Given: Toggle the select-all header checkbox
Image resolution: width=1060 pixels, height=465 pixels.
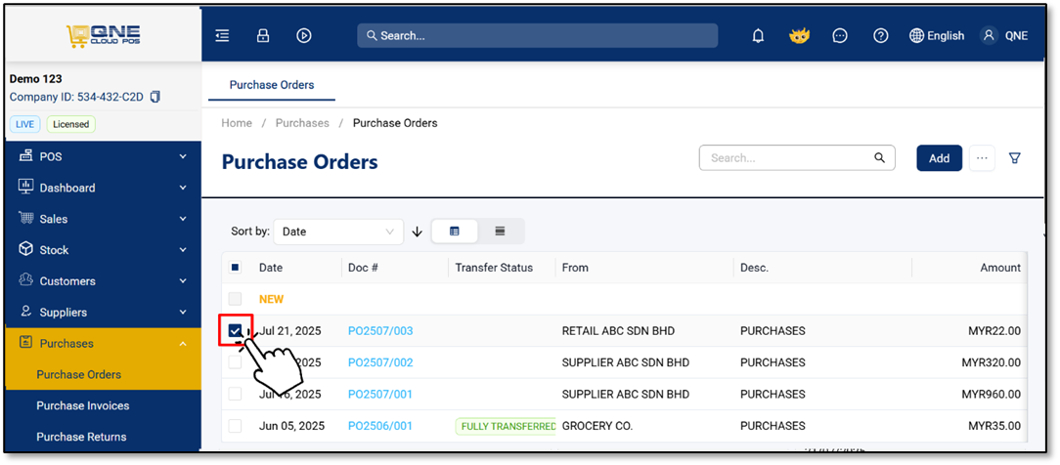Looking at the screenshot, I should pos(235,268).
